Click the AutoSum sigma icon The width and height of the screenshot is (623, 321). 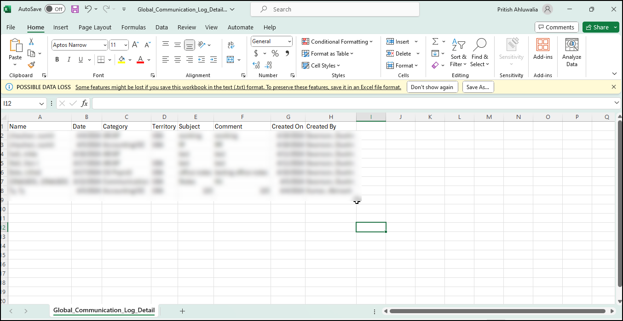point(435,42)
